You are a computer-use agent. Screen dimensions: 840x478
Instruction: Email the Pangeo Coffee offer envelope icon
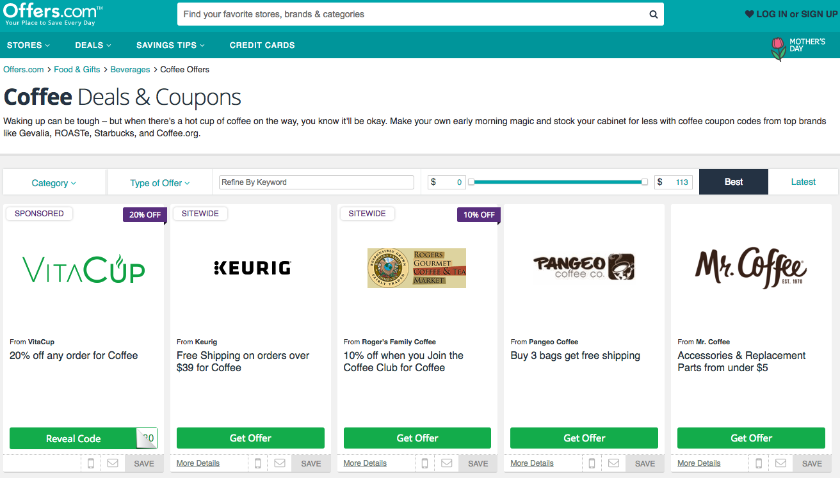tap(613, 463)
